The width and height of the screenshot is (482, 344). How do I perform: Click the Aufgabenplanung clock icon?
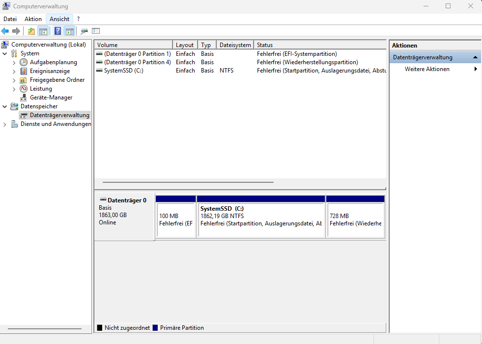point(24,62)
